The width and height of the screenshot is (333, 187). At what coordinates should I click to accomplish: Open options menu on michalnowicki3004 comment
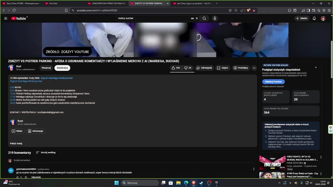click(x=254, y=169)
